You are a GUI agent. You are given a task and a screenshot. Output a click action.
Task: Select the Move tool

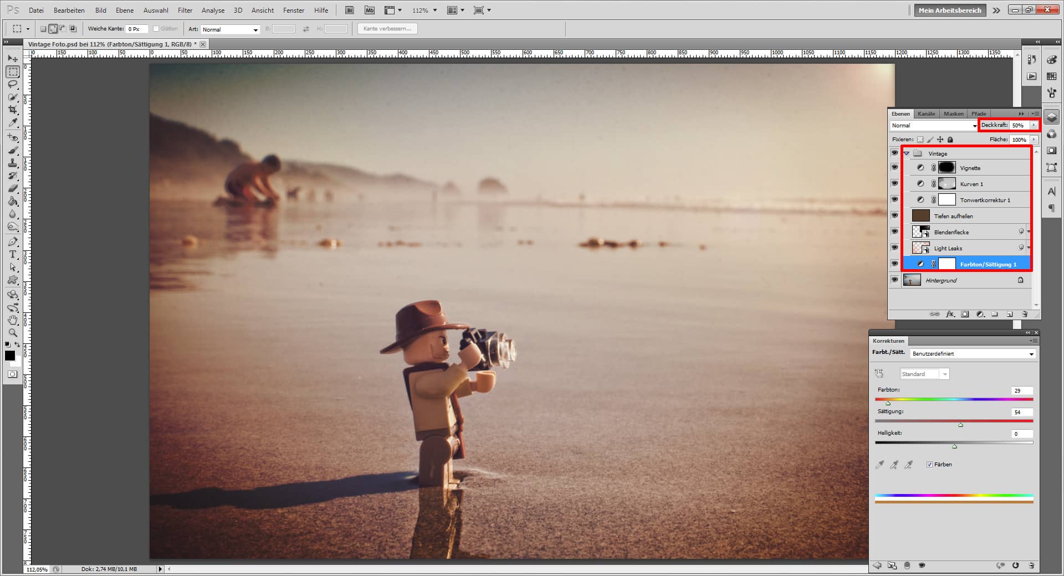[13, 59]
